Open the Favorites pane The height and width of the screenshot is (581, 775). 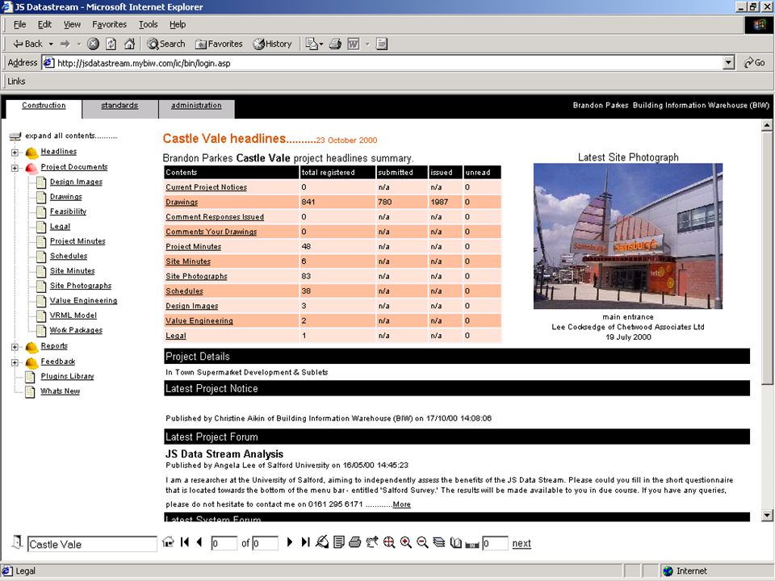[219, 44]
